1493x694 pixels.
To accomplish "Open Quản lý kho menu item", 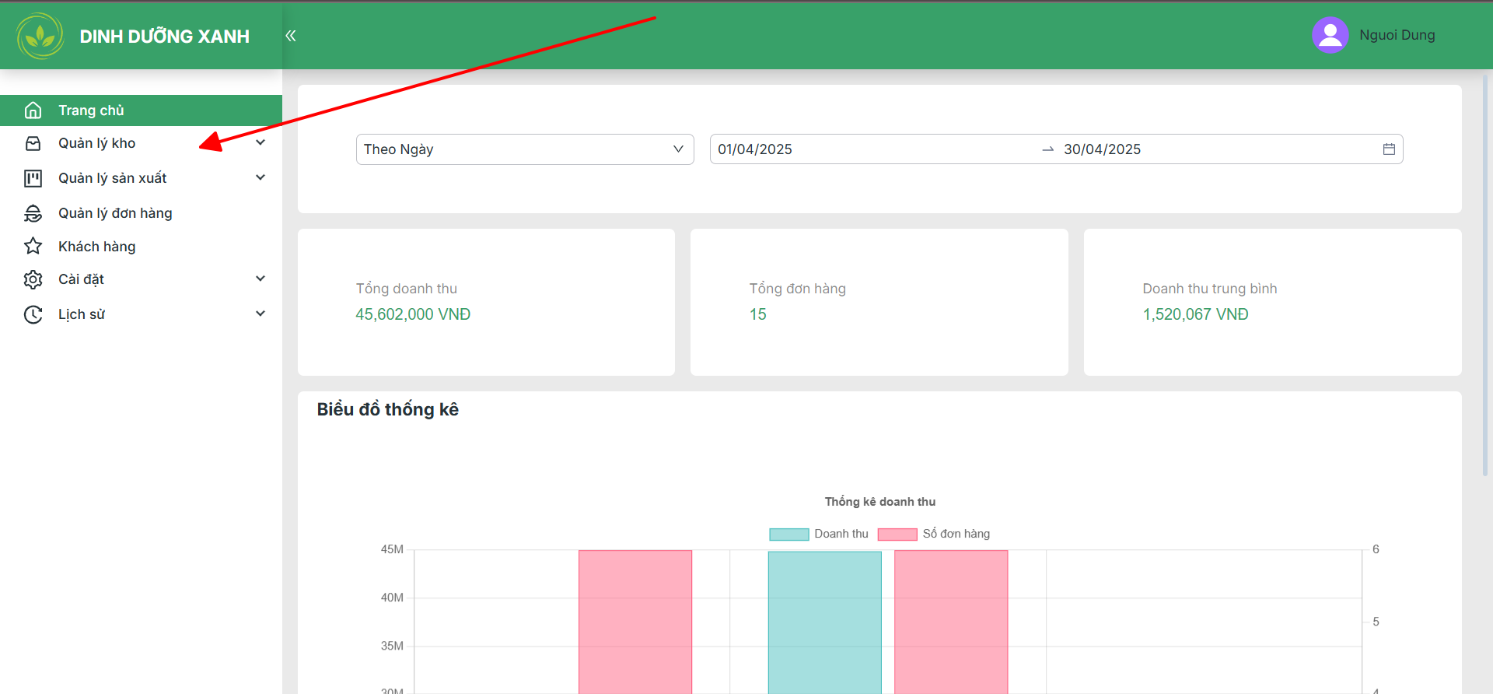I will pos(141,143).
